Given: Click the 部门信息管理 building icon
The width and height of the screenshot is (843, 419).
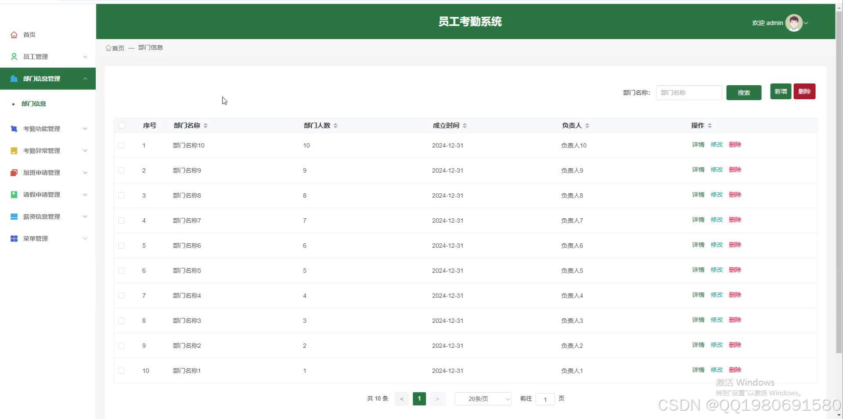Looking at the screenshot, I should click(13, 78).
